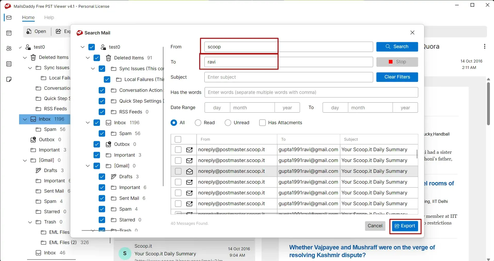
Task: Collapse [Gmail] node in dialog tree
Action: (x=88, y=166)
